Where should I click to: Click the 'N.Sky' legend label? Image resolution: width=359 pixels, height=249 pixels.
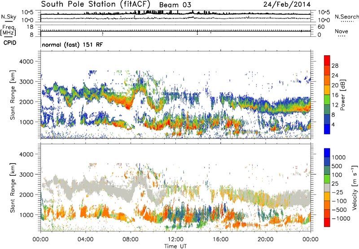pos(9,17)
